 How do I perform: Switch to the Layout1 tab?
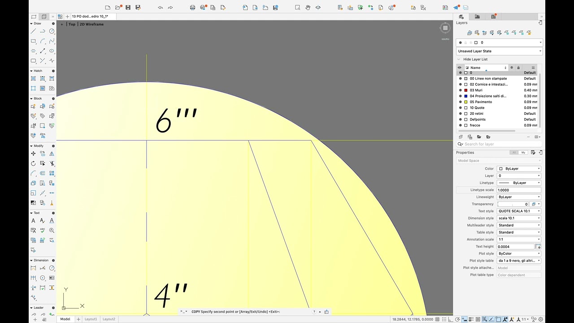91,319
